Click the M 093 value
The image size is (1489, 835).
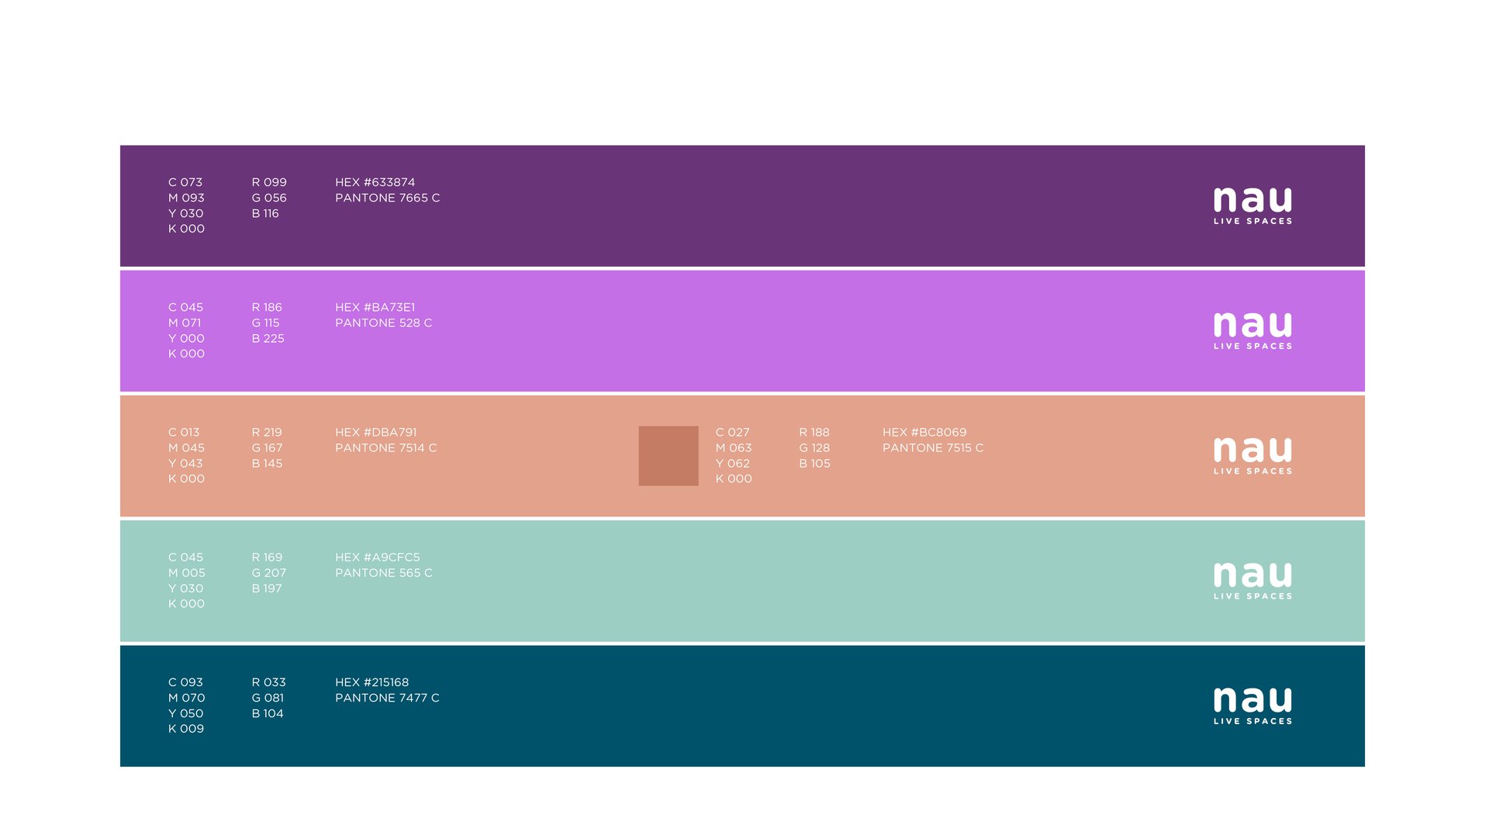pyautogui.click(x=186, y=198)
